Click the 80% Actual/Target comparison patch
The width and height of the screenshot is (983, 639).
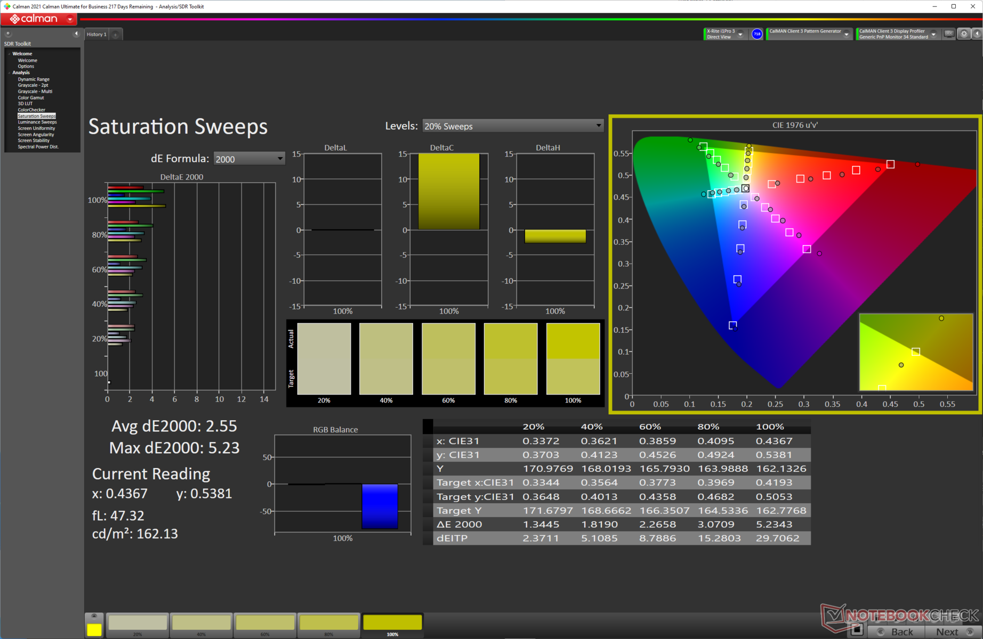[510, 359]
